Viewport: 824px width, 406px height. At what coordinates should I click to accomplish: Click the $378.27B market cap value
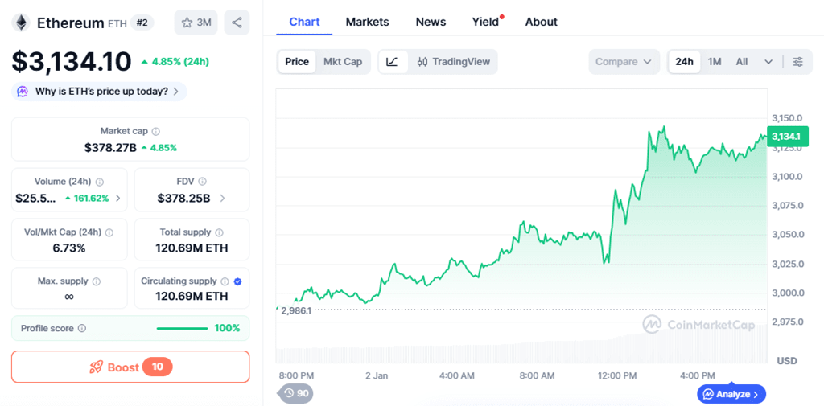point(110,148)
